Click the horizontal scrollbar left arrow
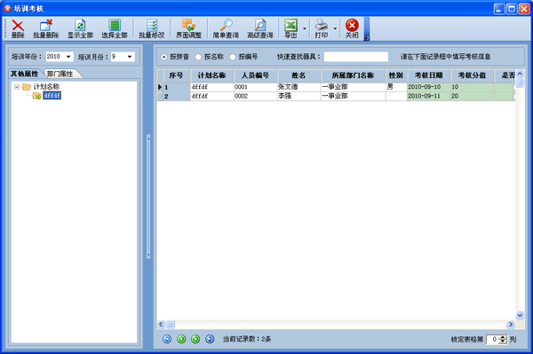The width and height of the screenshot is (533, 354). 161,324
